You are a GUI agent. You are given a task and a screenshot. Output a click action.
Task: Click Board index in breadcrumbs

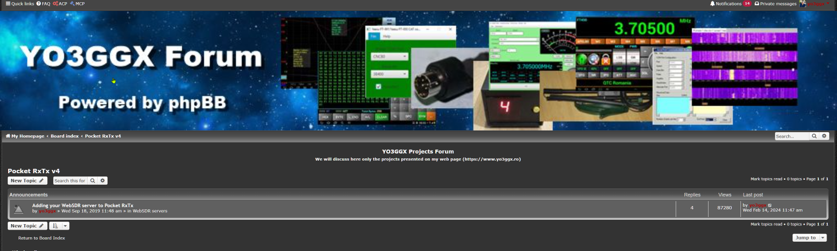coord(65,136)
